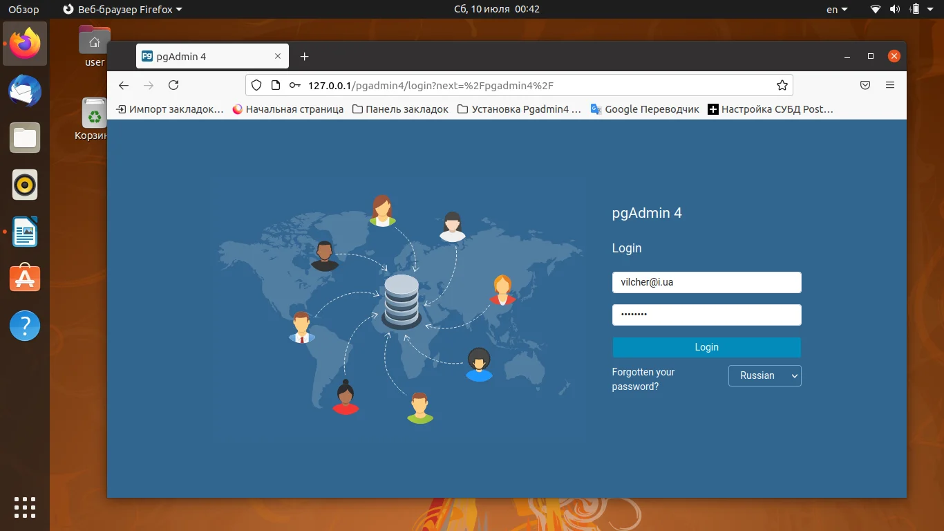Click Show Applications grid icon
Viewport: 944px width, 531px height.
pyautogui.click(x=25, y=507)
